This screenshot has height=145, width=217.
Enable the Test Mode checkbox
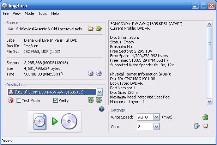[x=19, y=100]
